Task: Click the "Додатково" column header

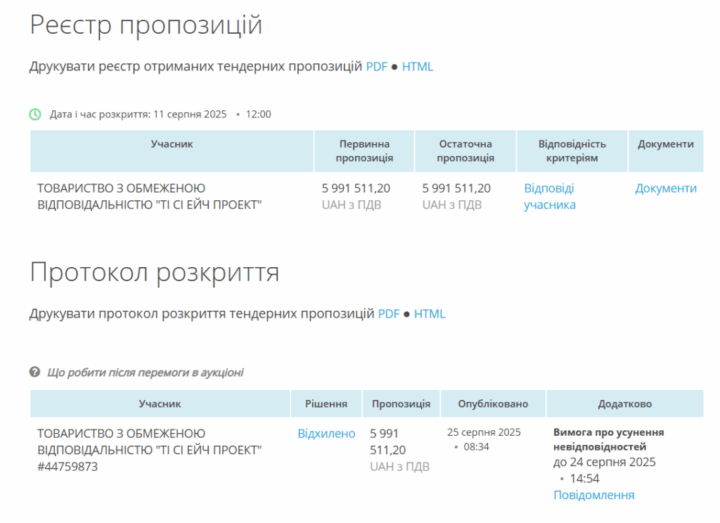Action: [624, 404]
